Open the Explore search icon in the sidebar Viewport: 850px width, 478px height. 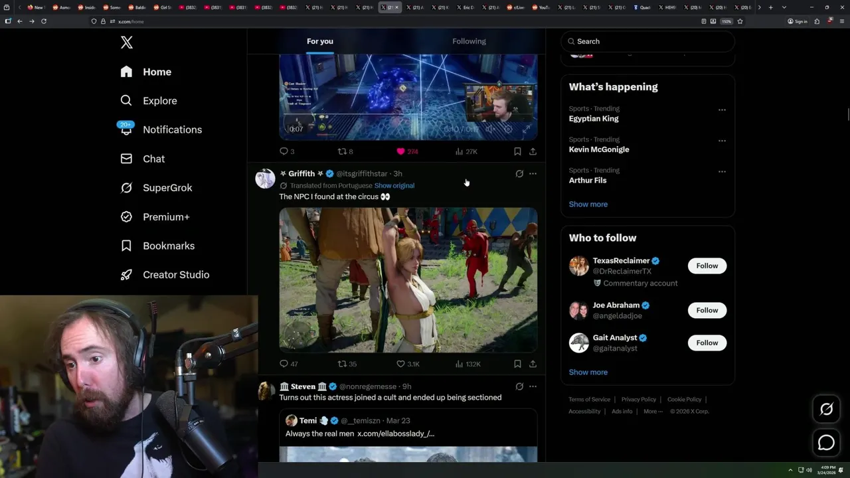tap(126, 101)
